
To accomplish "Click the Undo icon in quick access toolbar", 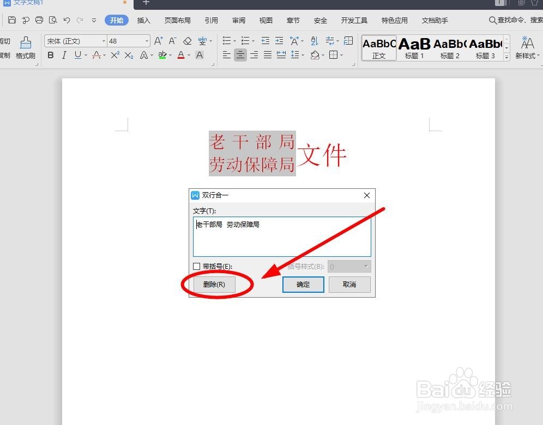I will tap(65, 20).
